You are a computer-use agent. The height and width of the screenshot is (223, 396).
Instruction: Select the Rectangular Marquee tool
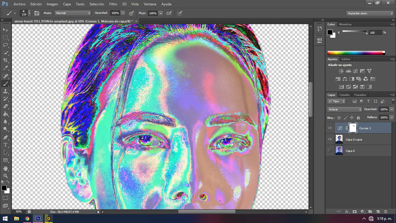(x=6, y=37)
